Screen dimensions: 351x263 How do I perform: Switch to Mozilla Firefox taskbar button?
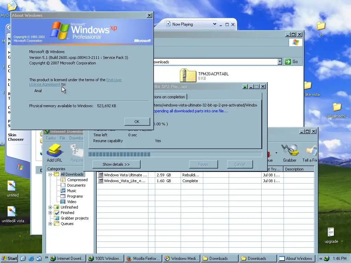click(x=144, y=259)
